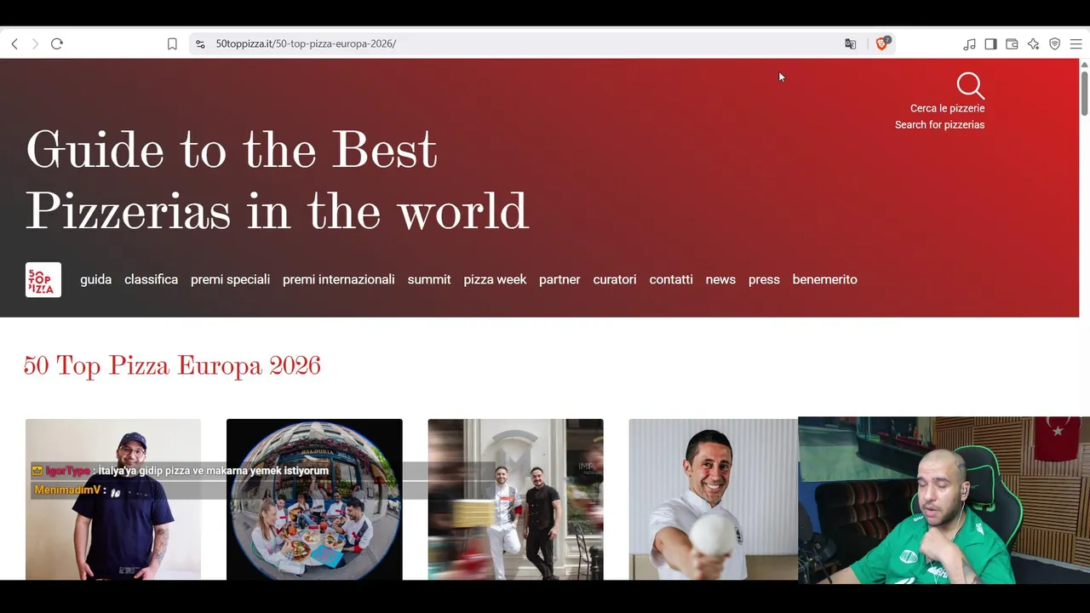
Task: Click the magnifying glass search icon
Action: 970,85
